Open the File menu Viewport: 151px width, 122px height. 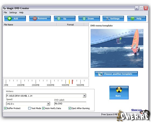pos(5,13)
